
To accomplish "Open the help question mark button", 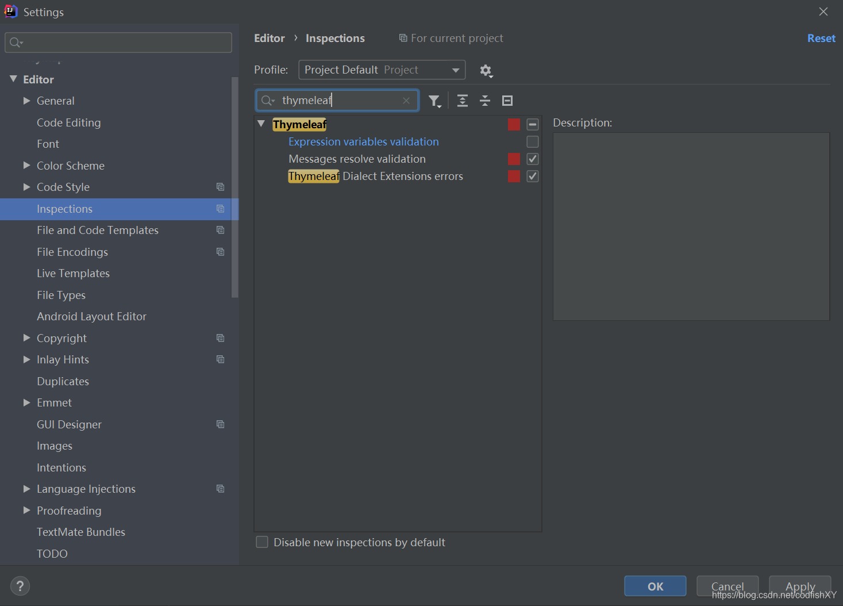I will [x=20, y=586].
